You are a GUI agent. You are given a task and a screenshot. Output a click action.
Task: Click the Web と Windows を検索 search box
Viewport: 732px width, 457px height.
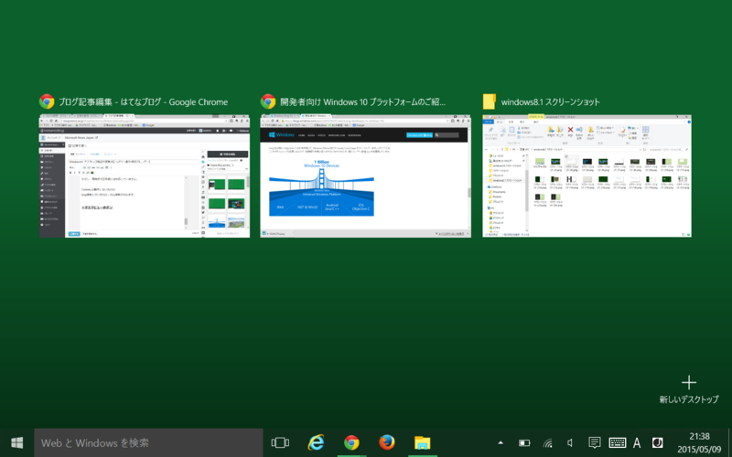(148, 442)
